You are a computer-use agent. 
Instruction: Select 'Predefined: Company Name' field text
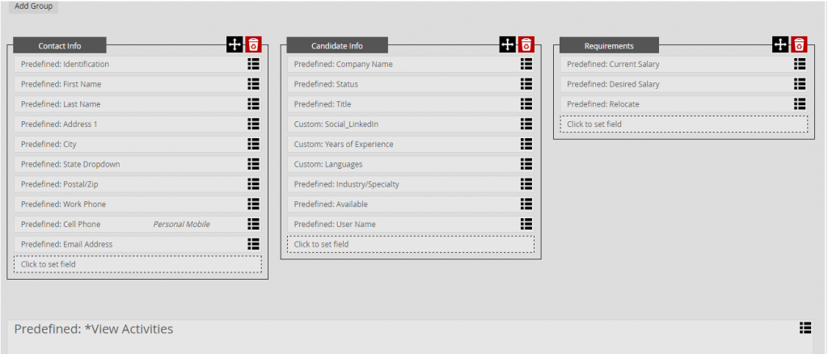[x=343, y=64]
